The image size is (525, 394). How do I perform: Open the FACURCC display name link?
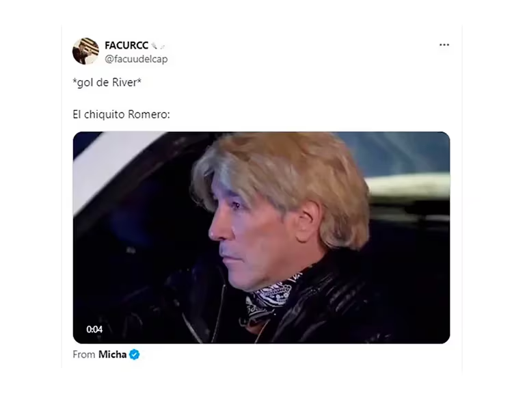point(126,45)
